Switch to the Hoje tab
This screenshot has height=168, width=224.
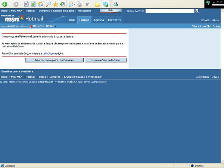click(x=72, y=20)
